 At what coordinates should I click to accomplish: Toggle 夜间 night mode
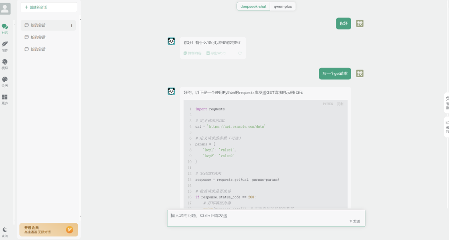coord(5,231)
